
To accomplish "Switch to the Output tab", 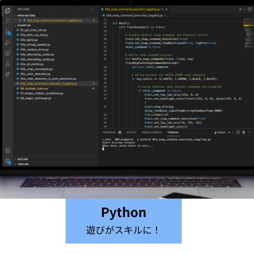I will pos(131,132).
